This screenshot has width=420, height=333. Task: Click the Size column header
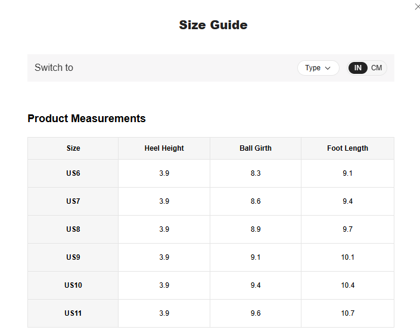point(73,148)
